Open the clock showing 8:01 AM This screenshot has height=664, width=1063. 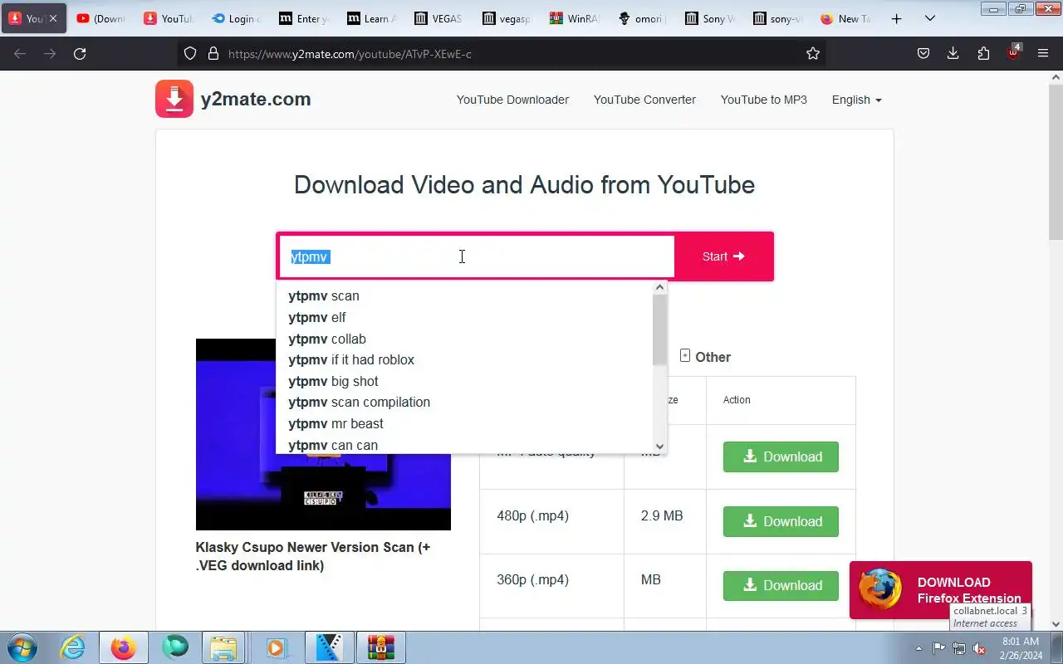pos(1021,648)
